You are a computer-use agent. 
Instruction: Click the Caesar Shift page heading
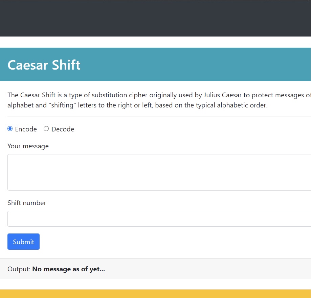tap(44, 65)
